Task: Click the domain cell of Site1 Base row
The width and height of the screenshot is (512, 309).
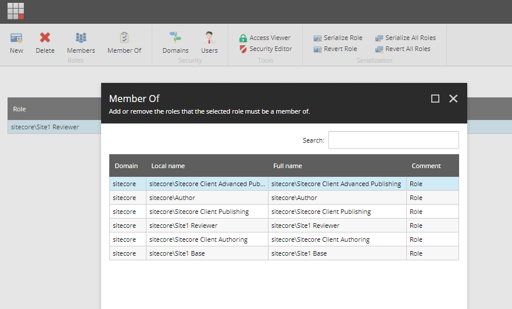Action: [x=128, y=253]
